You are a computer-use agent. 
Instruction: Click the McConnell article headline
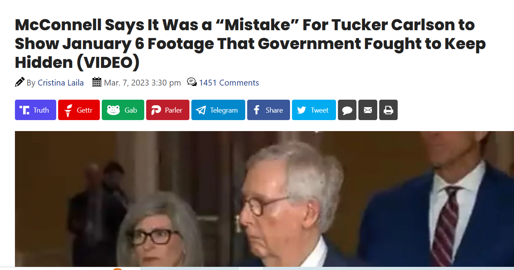coord(250,44)
